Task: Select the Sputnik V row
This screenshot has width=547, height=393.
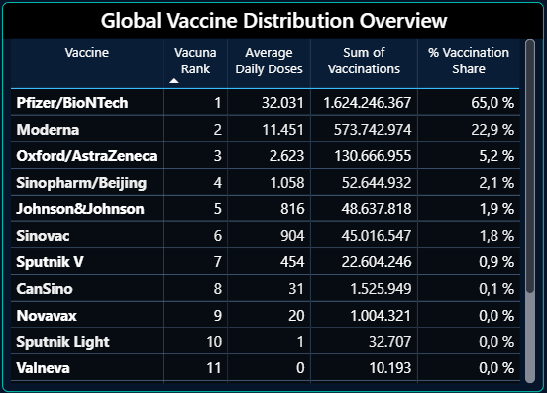Action: click(x=266, y=262)
